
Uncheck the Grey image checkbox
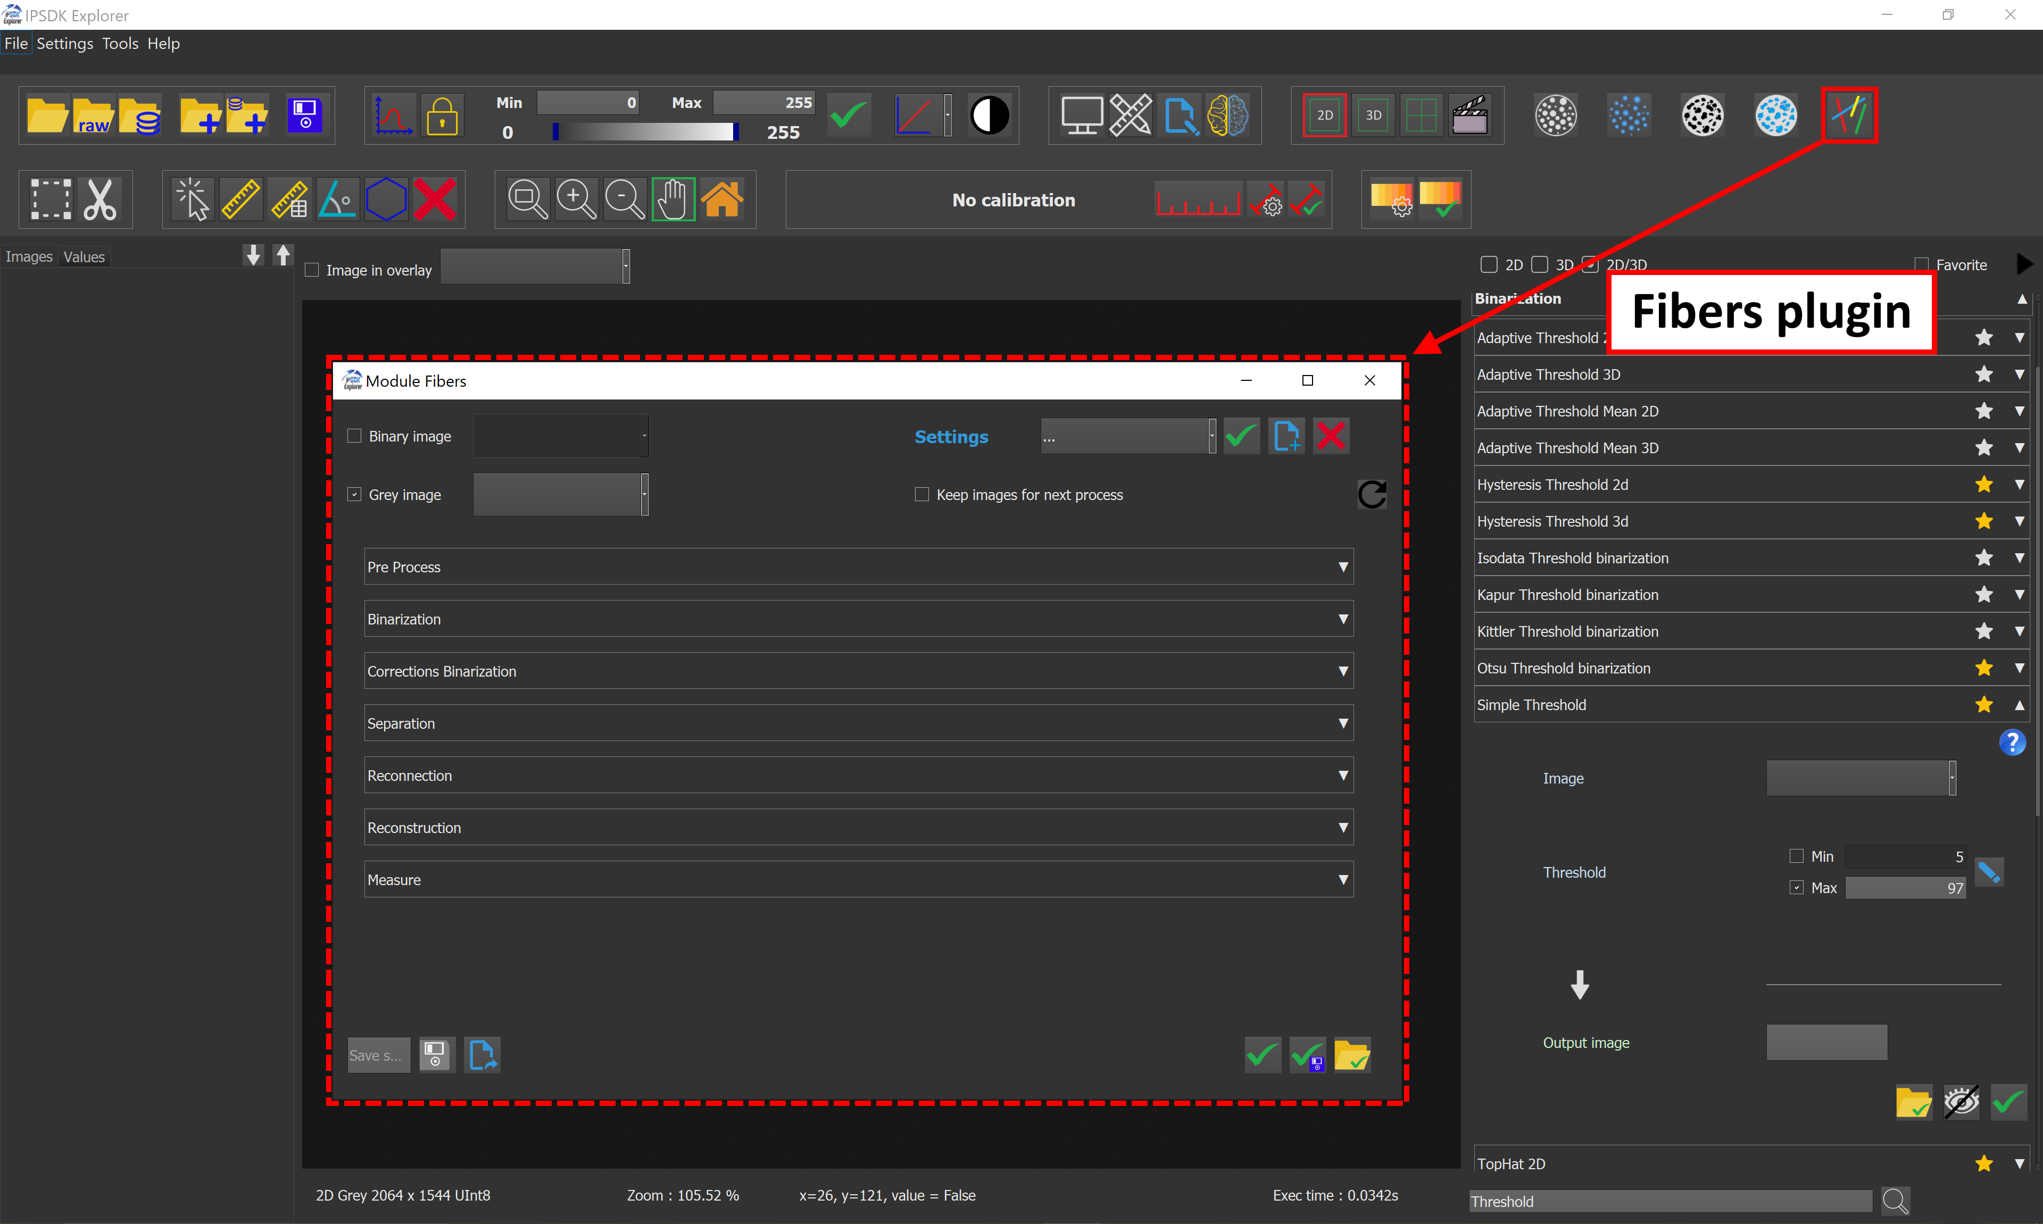[x=355, y=494]
